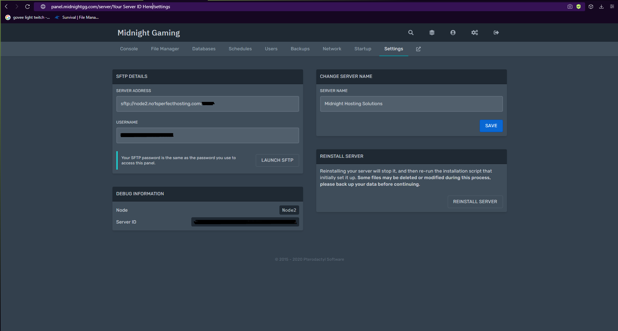Save the new server name
This screenshot has height=331, width=618.
[x=491, y=126]
